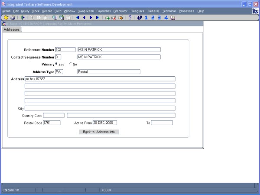Click the Postal Code input field

53,123
